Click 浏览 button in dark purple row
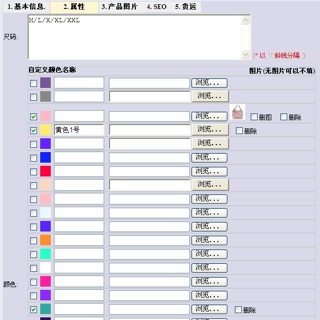 209,83
